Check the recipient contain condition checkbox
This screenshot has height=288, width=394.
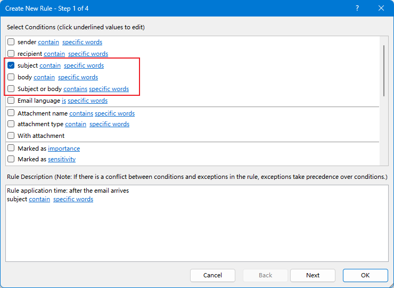(11, 54)
